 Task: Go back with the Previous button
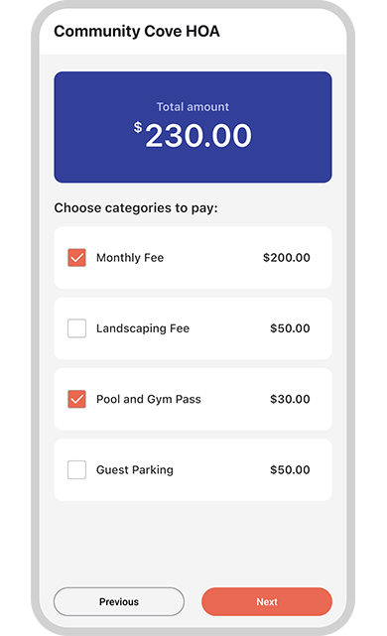[x=119, y=601]
